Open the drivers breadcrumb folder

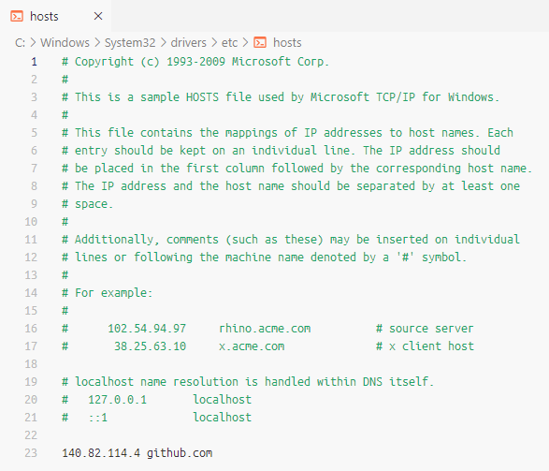click(x=188, y=42)
